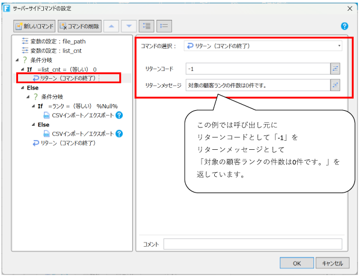Screen dimensions: 361x278
Task: Select the nested Else row
Action: 43,125
